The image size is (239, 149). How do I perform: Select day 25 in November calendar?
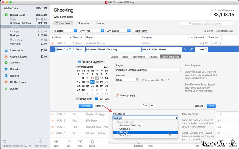92,86
